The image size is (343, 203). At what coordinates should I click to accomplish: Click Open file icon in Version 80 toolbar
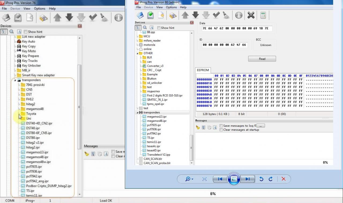click(x=140, y=15)
